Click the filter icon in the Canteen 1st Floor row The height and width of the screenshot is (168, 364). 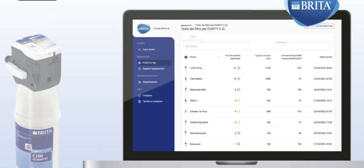click(x=186, y=112)
